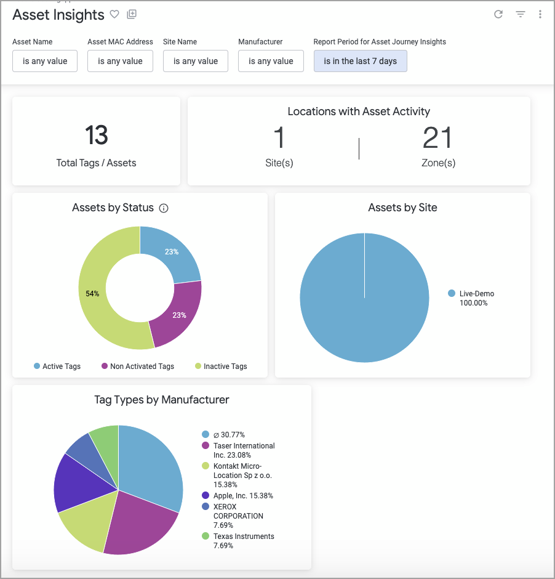Screen dimensions: 555x579
Task: Toggle the Non Activated Tags legend entry
Action: pos(138,366)
